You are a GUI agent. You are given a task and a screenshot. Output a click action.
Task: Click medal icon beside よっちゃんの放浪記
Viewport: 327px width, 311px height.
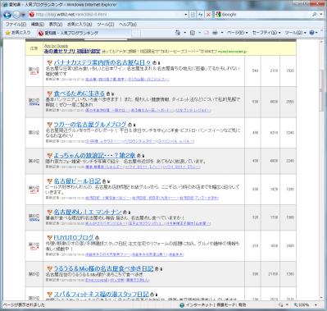(49, 156)
